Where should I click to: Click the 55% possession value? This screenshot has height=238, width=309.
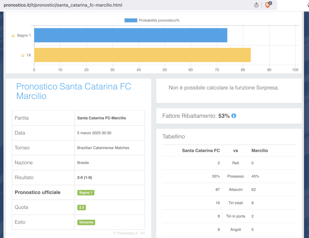point(216,176)
